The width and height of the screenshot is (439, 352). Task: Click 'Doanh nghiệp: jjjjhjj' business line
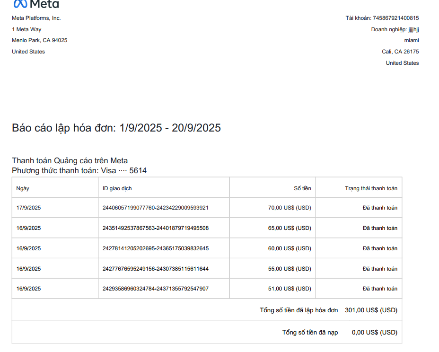395,29
